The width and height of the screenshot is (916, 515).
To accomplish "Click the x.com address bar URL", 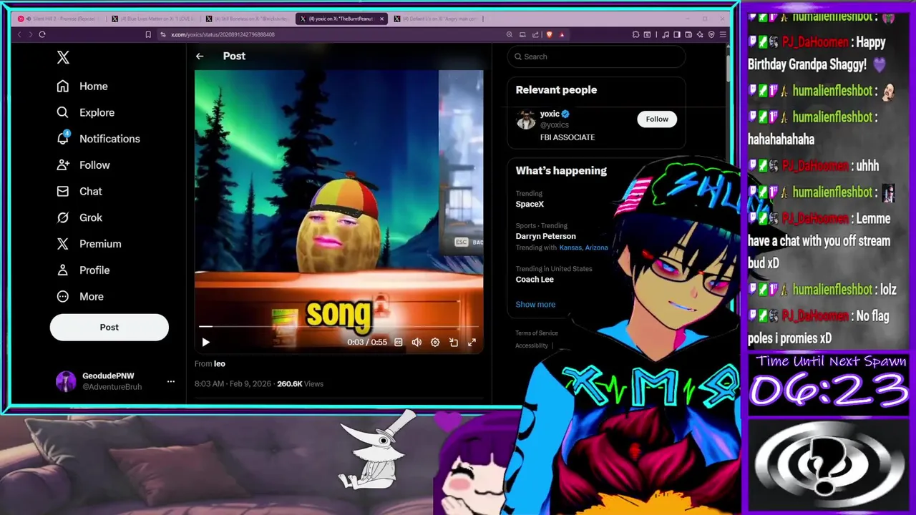I will coord(223,34).
